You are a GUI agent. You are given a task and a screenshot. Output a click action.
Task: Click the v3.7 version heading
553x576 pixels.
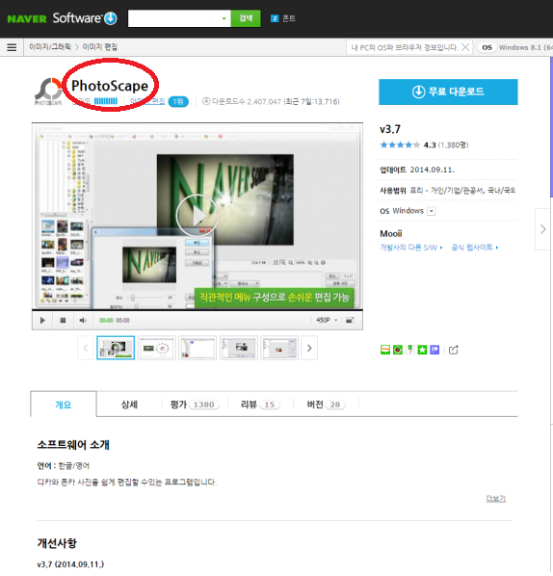coord(390,129)
